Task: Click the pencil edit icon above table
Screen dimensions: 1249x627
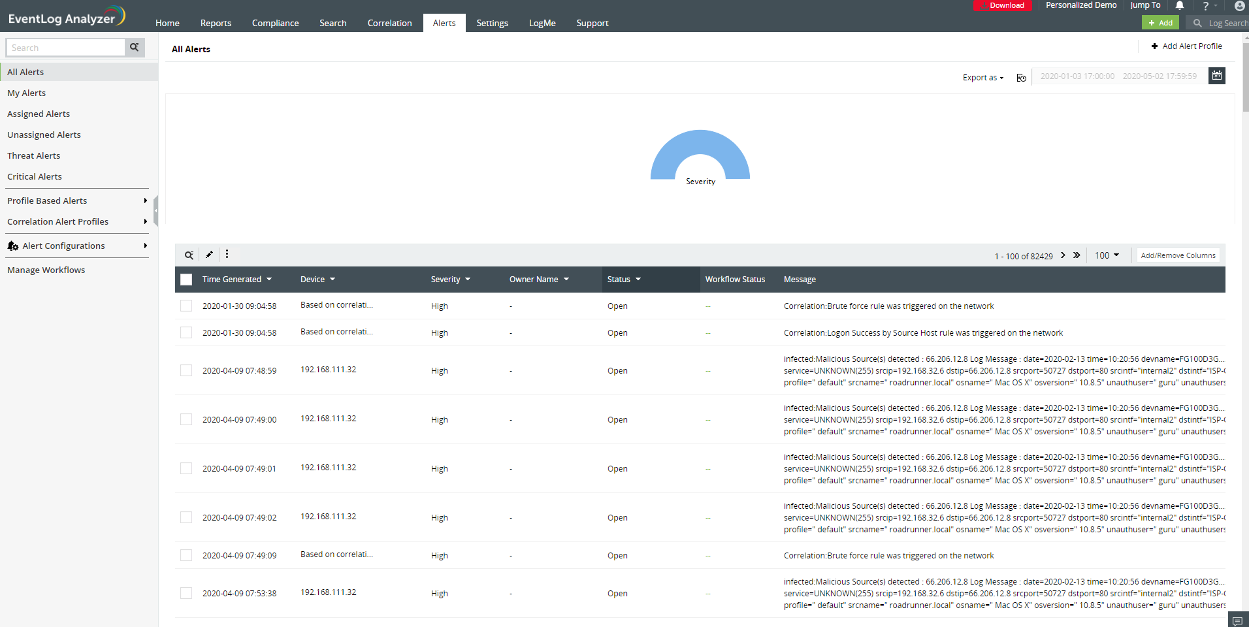Action: [209, 255]
